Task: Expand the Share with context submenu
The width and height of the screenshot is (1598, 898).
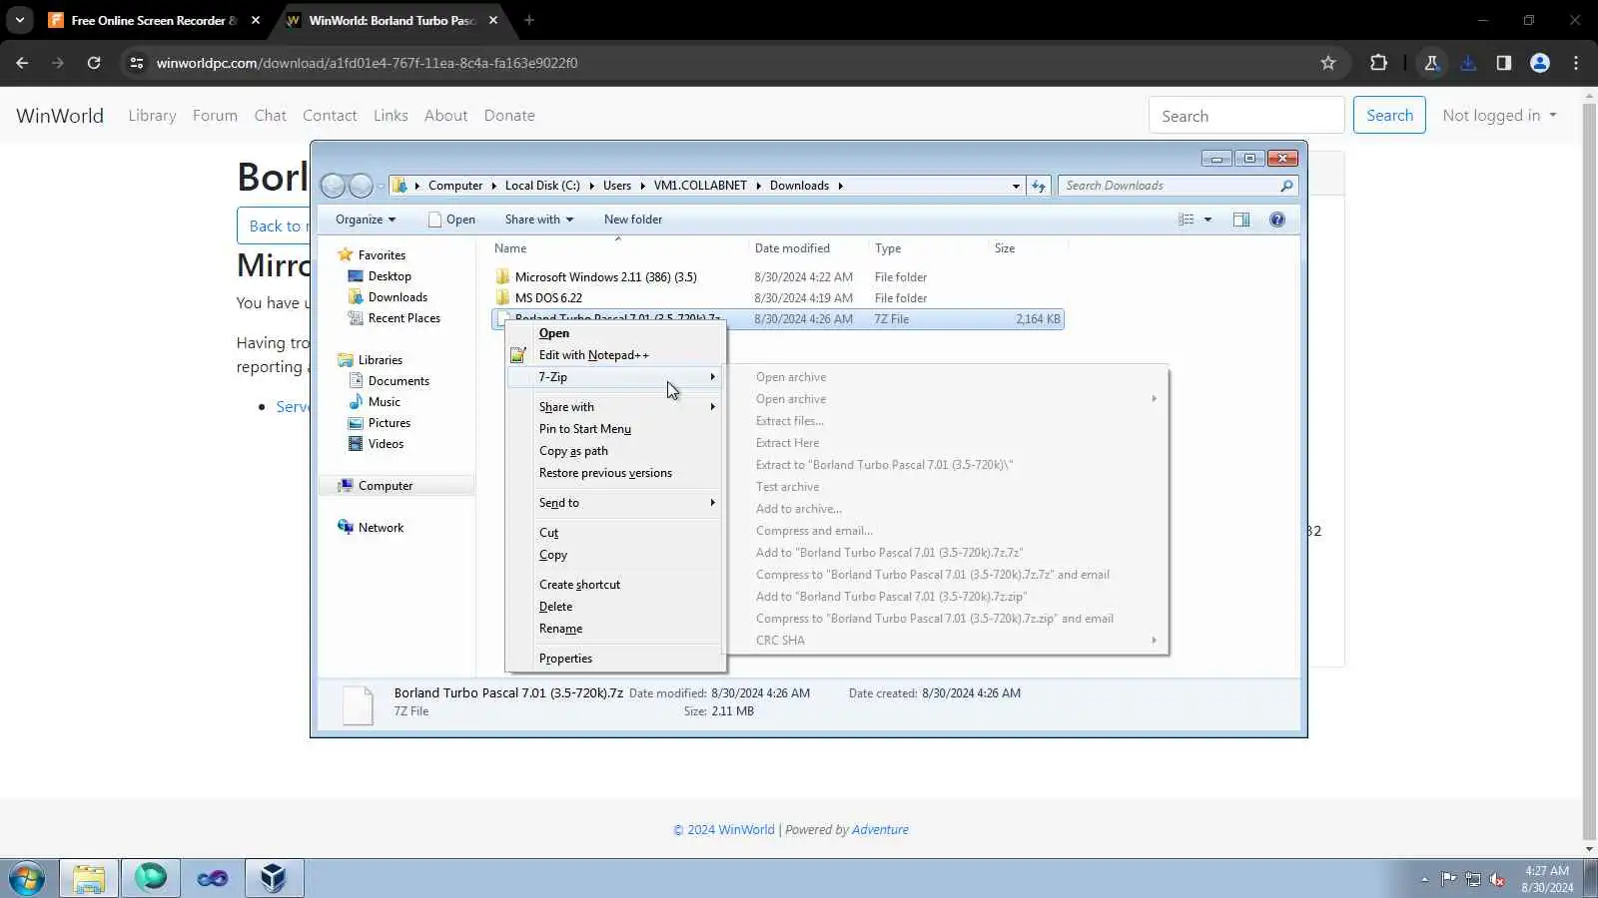Action: pos(614,407)
